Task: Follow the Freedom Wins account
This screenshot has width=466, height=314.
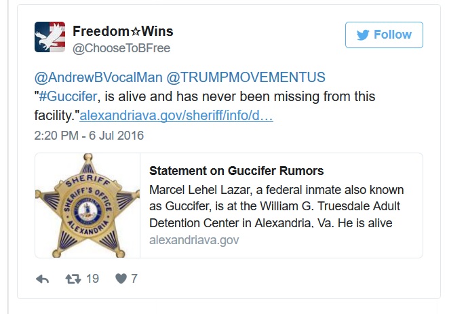Action: point(384,35)
